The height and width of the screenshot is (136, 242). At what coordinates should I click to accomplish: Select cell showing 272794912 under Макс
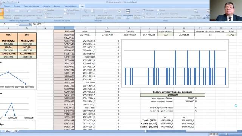[85, 34]
